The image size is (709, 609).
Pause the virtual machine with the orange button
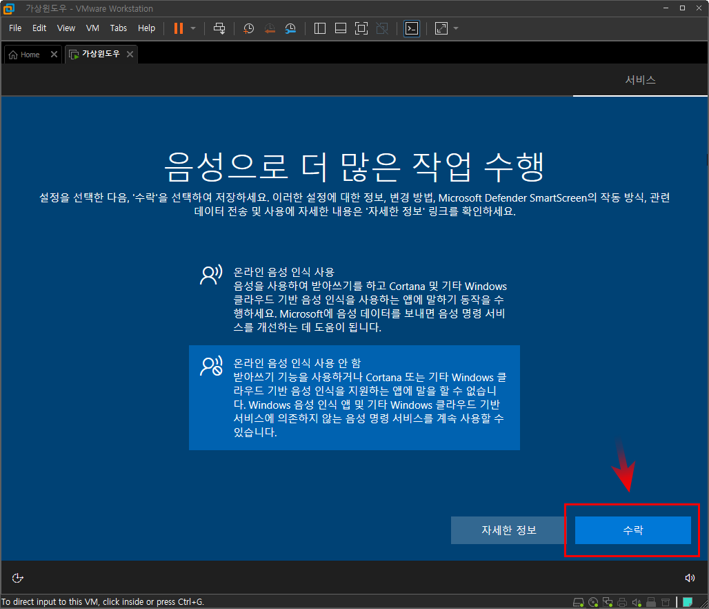179,28
